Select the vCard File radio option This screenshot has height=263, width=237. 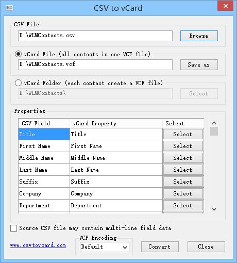click(x=18, y=54)
